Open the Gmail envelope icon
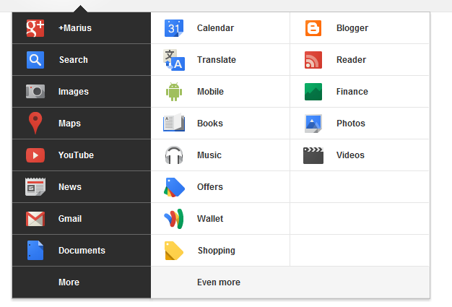452x307 pixels. tap(35, 219)
